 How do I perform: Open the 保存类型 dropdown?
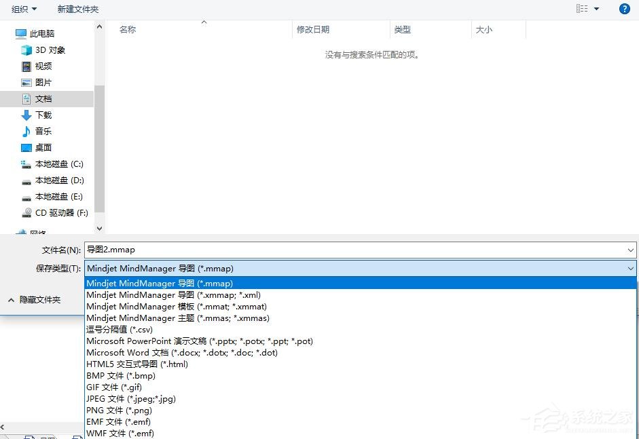(632, 269)
